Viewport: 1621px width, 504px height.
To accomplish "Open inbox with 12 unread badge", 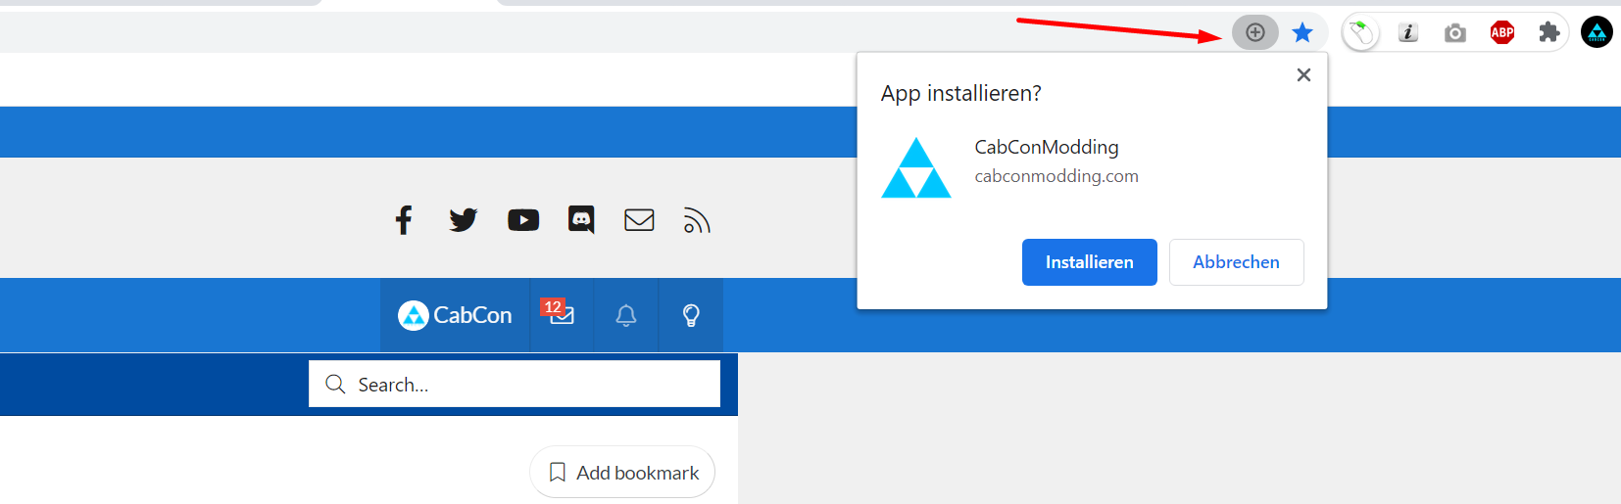I will click(561, 315).
